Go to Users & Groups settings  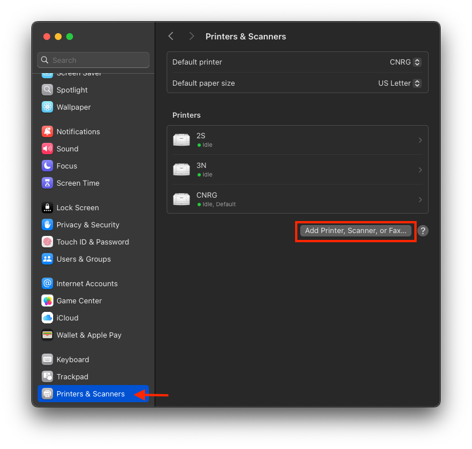point(83,259)
